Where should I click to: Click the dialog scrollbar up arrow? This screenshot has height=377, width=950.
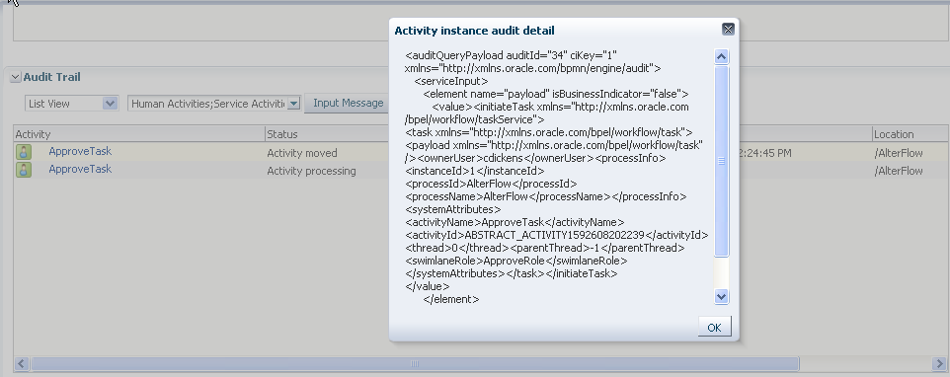click(721, 57)
